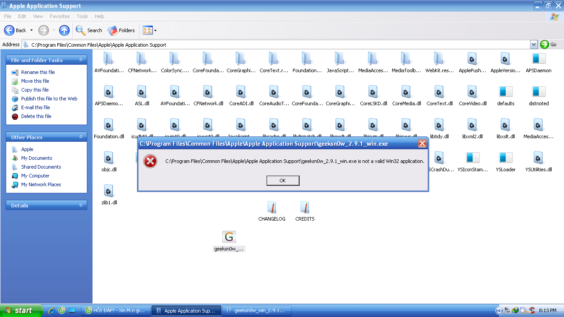Viewport: 564px width, 317px height.
Task: Expand the Address bar dropdown arrow
Action: click(x=534, y=44)
